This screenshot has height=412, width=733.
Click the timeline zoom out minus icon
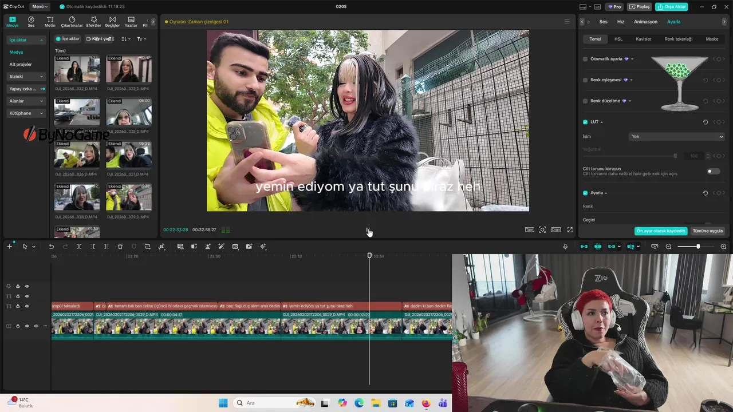[668, 247]
